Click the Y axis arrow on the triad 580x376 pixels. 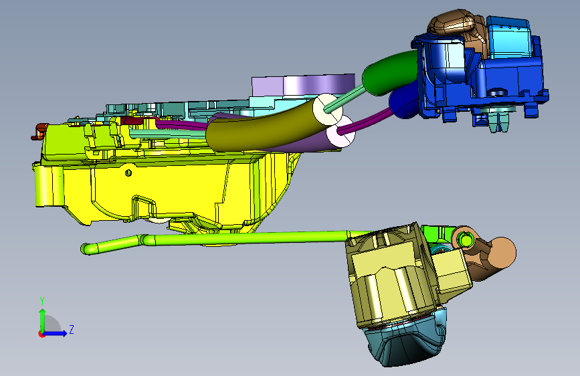tap(43, 319)
